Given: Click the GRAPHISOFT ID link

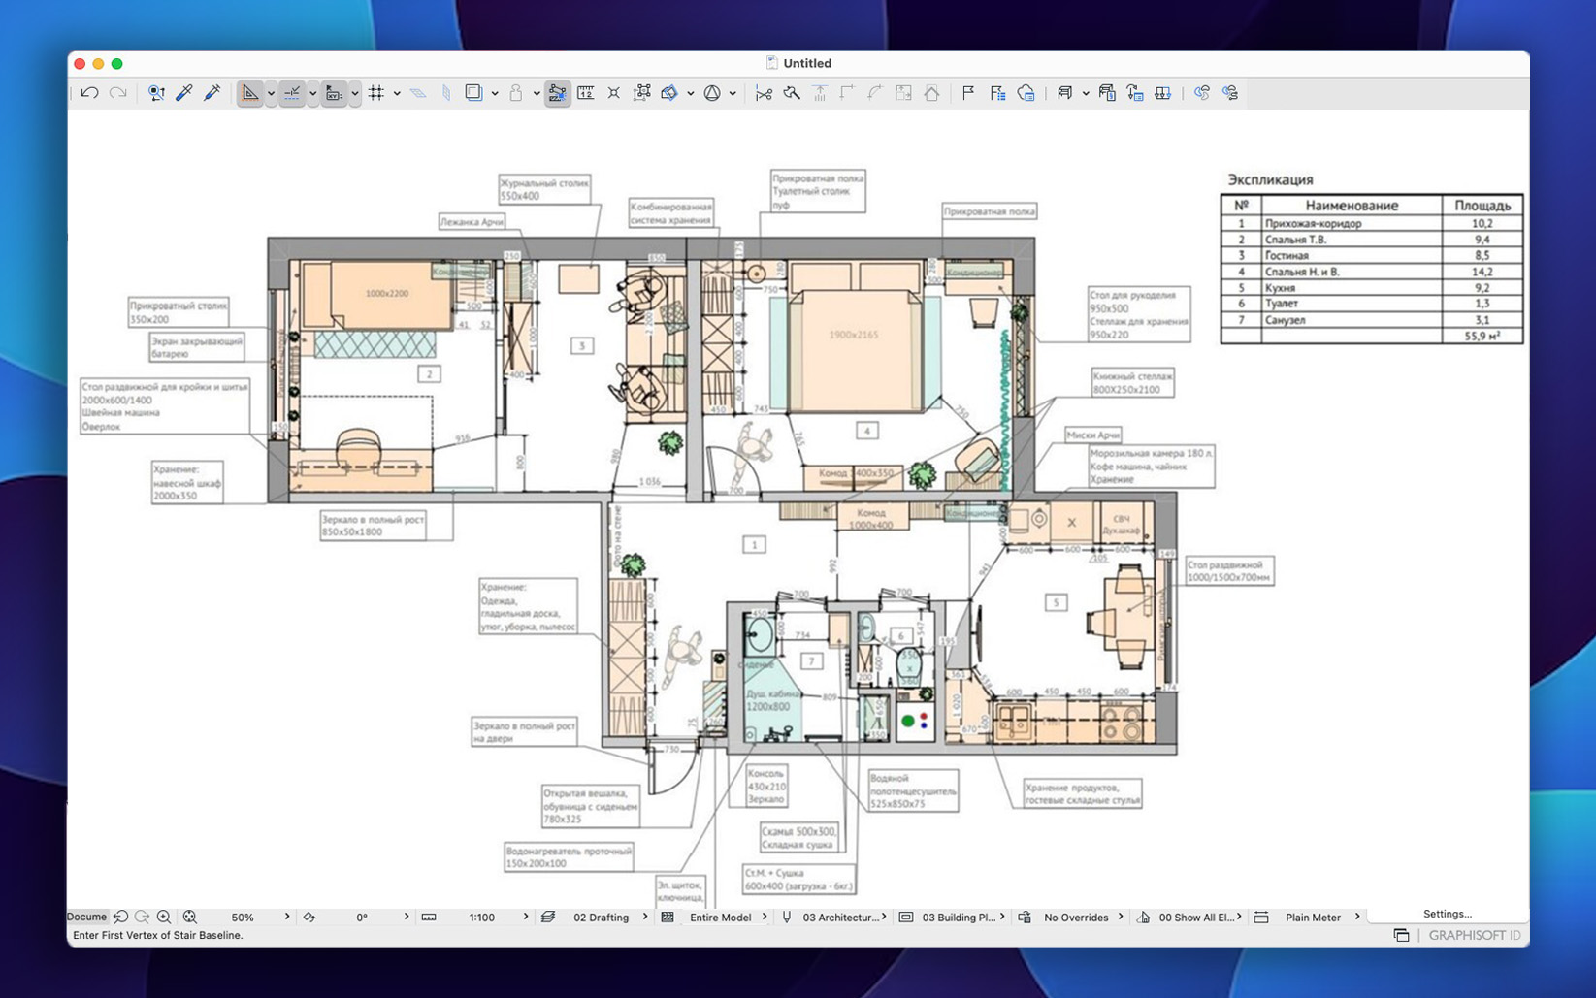Looking at the screenshot, I should click(1474, 935).
